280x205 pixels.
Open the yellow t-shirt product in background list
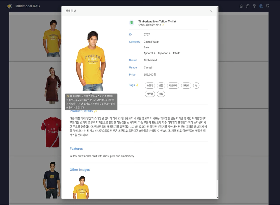pos(52,38)
